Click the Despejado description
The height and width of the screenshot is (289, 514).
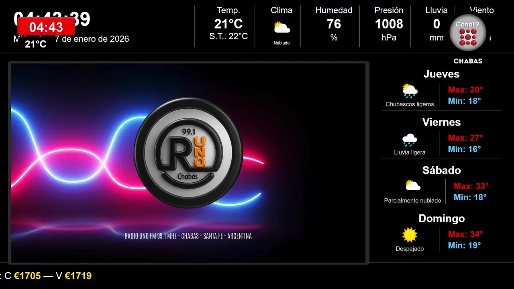coord(410,249)
